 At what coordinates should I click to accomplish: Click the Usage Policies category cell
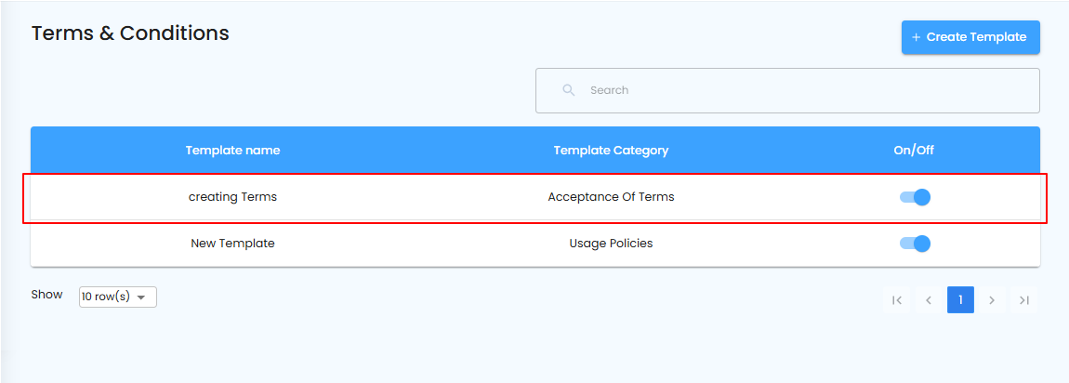point(611,244)
